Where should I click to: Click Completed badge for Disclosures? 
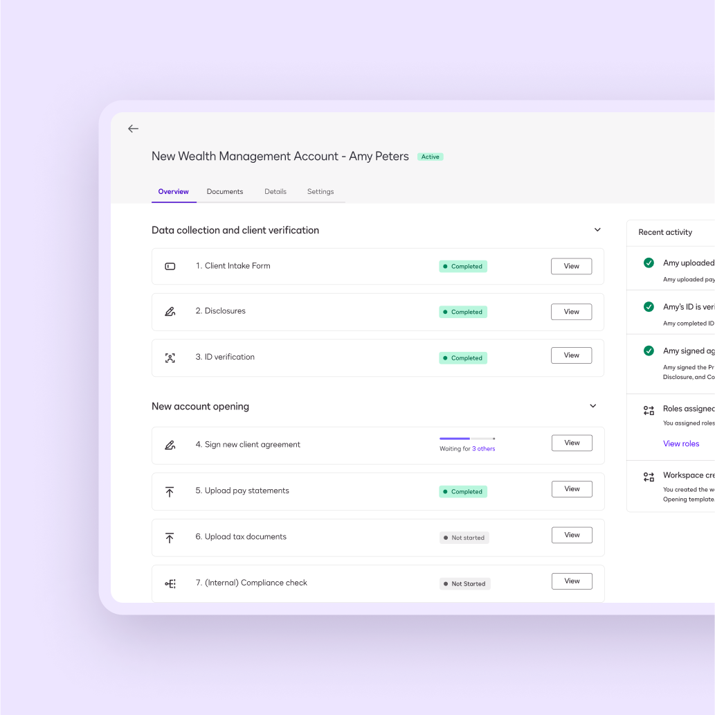[463, 312]
